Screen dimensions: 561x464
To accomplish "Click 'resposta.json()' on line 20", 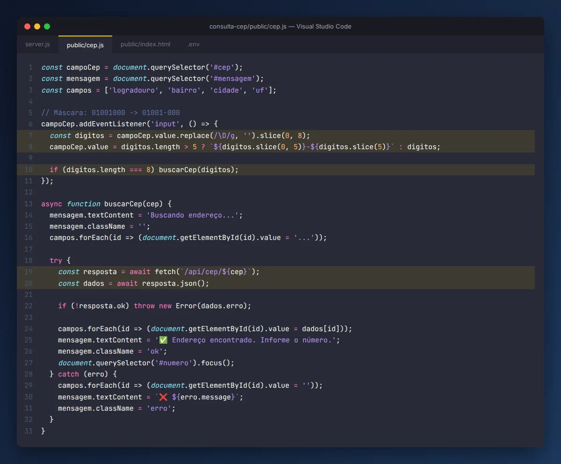I will (x=173, y=283).
